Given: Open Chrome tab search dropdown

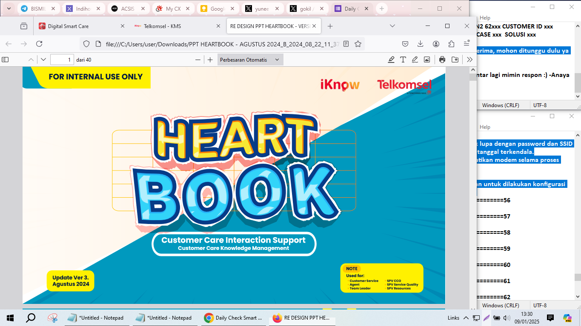Looking at the screenshot, I should click(9, 9).
